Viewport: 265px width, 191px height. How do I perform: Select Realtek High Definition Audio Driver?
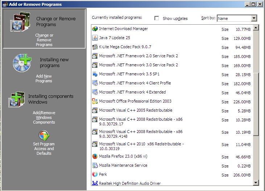pyautogui.click(x=172, y=183)
